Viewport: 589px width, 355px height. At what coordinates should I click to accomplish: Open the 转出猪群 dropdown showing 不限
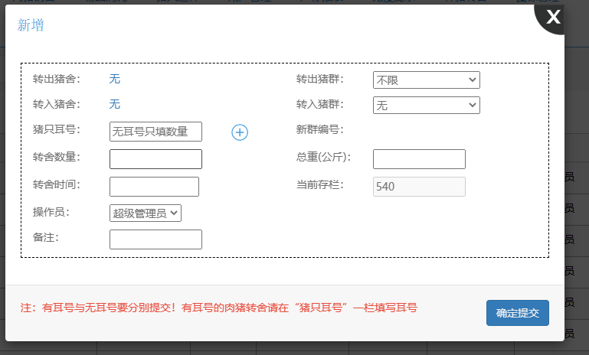coord(426,80)
